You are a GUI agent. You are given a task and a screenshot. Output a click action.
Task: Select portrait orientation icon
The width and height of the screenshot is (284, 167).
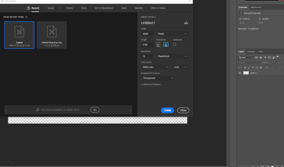pos(158,45)
